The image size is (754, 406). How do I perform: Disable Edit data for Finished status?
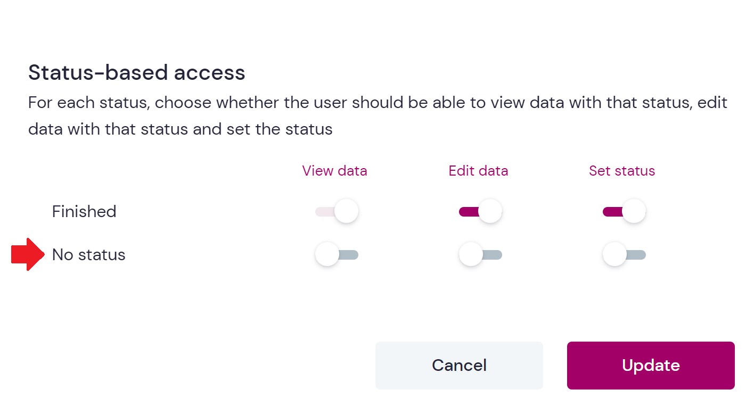click(x=480, y=212)
